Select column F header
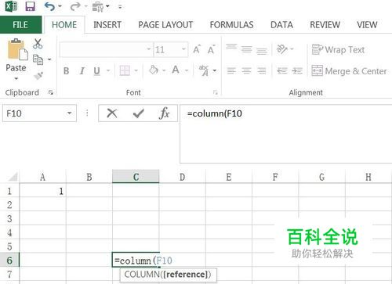Screen dimensions: 392x284 [275, 177]
